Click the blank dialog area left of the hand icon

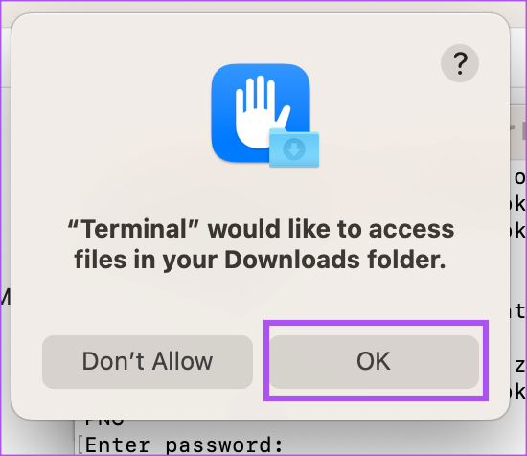click(x=111, y=114)
